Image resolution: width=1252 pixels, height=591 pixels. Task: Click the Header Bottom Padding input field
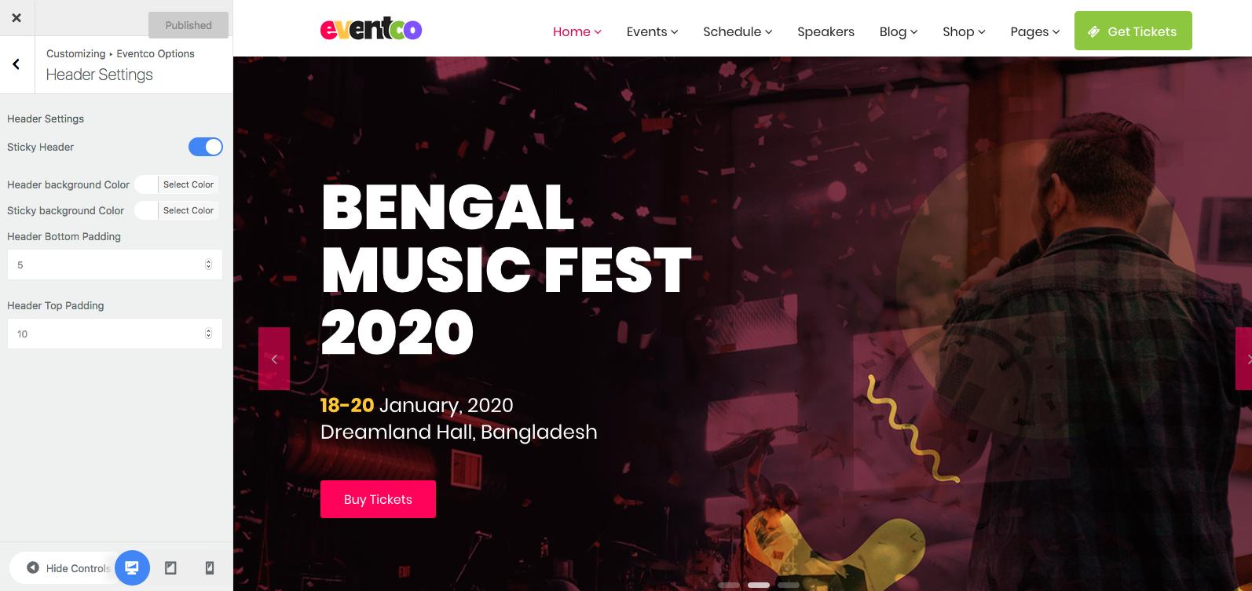[x=115, y=264]
